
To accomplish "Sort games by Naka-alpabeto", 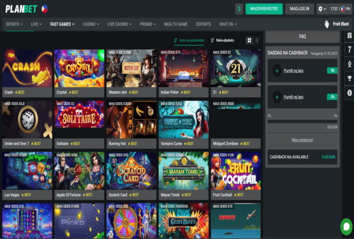I will [223, 40].
